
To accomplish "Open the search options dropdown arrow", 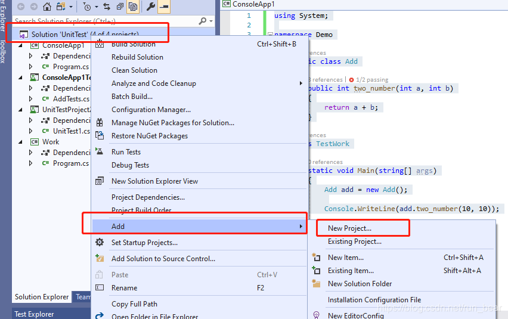I will 211,21.
